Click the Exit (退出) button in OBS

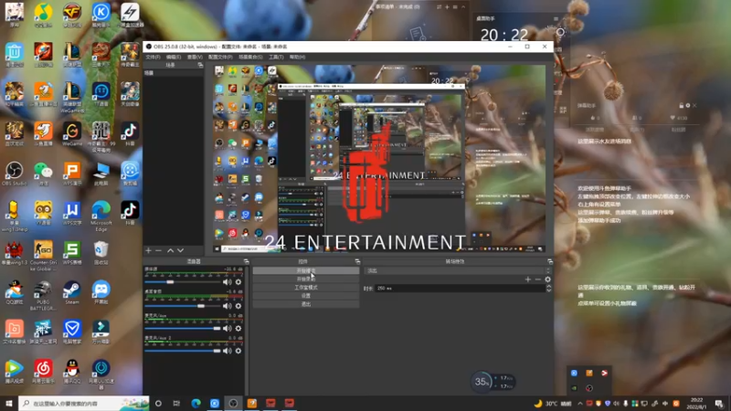tap(306, 304)
